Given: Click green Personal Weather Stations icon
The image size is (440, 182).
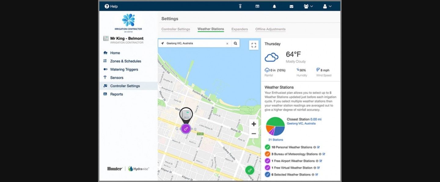Looking at the screenshot, I should tap(267, 147).
